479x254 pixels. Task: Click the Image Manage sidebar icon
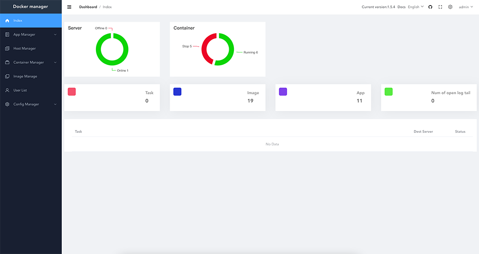7,76
